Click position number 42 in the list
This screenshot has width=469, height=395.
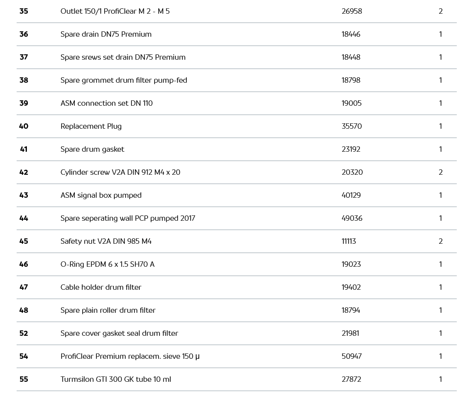coord(23,172)
